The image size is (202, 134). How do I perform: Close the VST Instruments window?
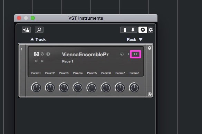19,18
